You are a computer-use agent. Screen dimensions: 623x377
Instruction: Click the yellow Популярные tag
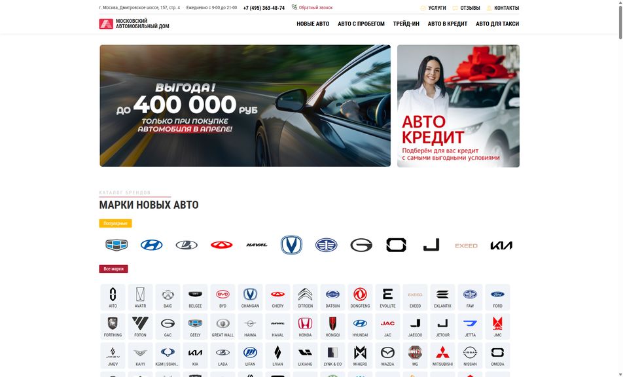[x=115, y=223]
